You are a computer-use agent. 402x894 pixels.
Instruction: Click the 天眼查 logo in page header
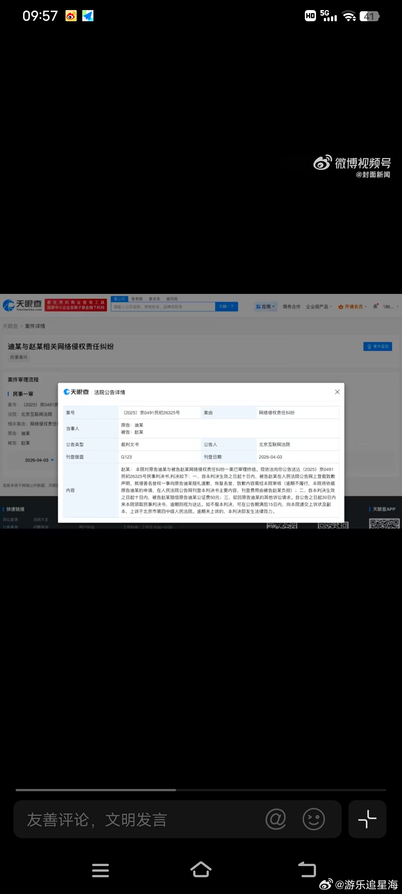22,305
